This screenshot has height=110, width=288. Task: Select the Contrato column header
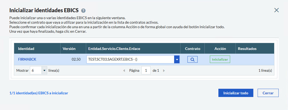click(x=192, y=49)
